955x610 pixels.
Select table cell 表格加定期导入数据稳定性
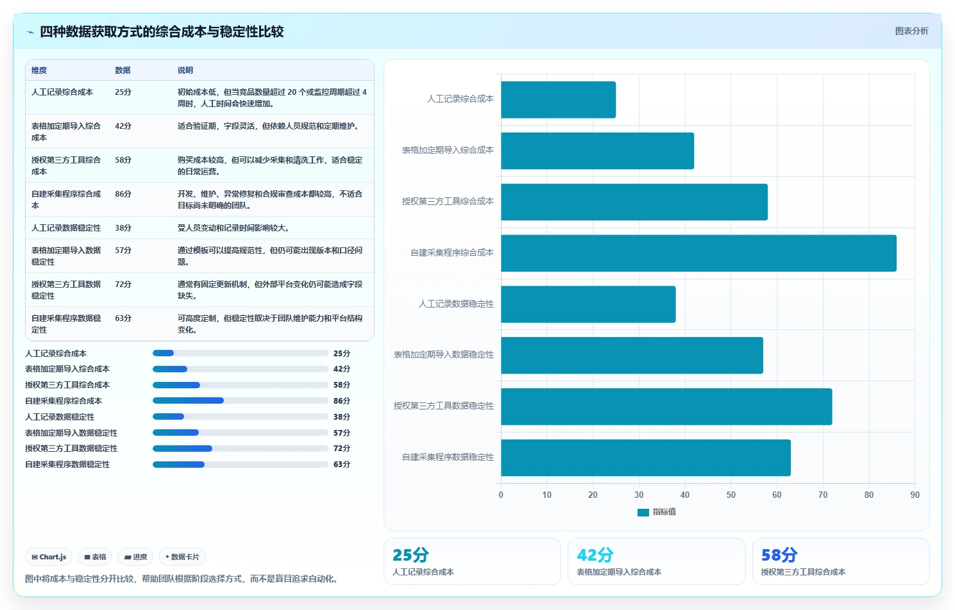pos(66,256)
